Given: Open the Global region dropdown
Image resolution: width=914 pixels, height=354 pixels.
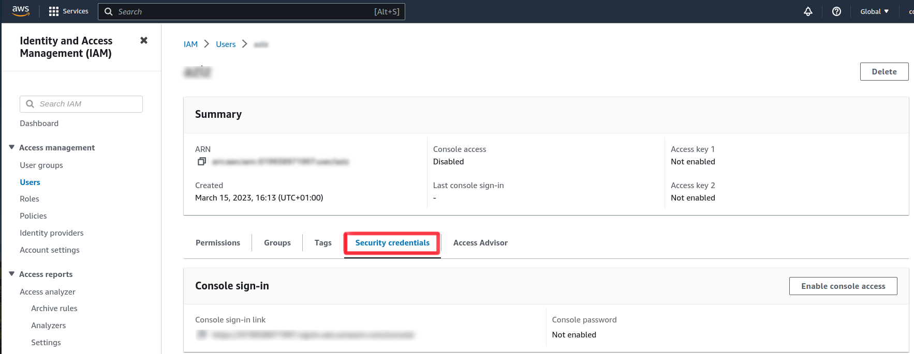Looking at the screenshot, I should pos(874,11).
